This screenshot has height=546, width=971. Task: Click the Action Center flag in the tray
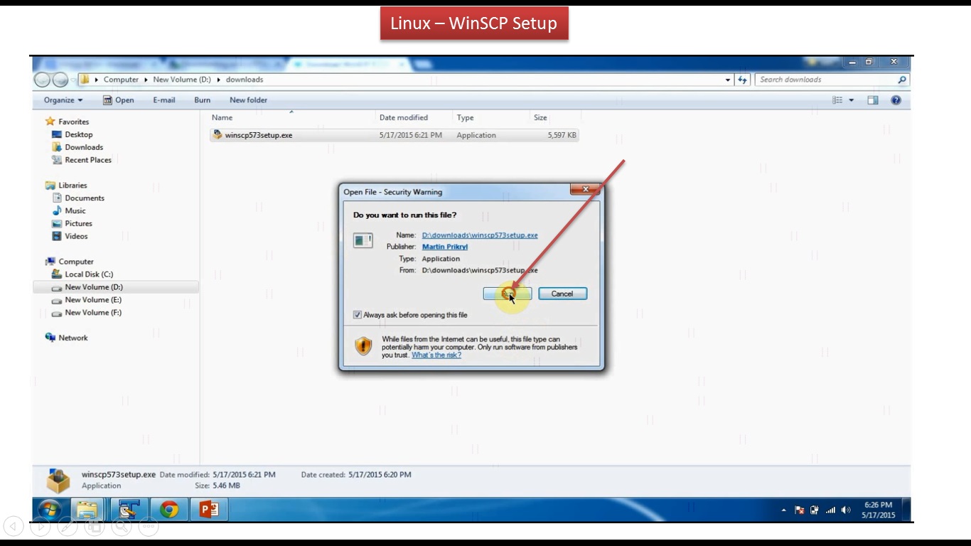tap(799, 510)
